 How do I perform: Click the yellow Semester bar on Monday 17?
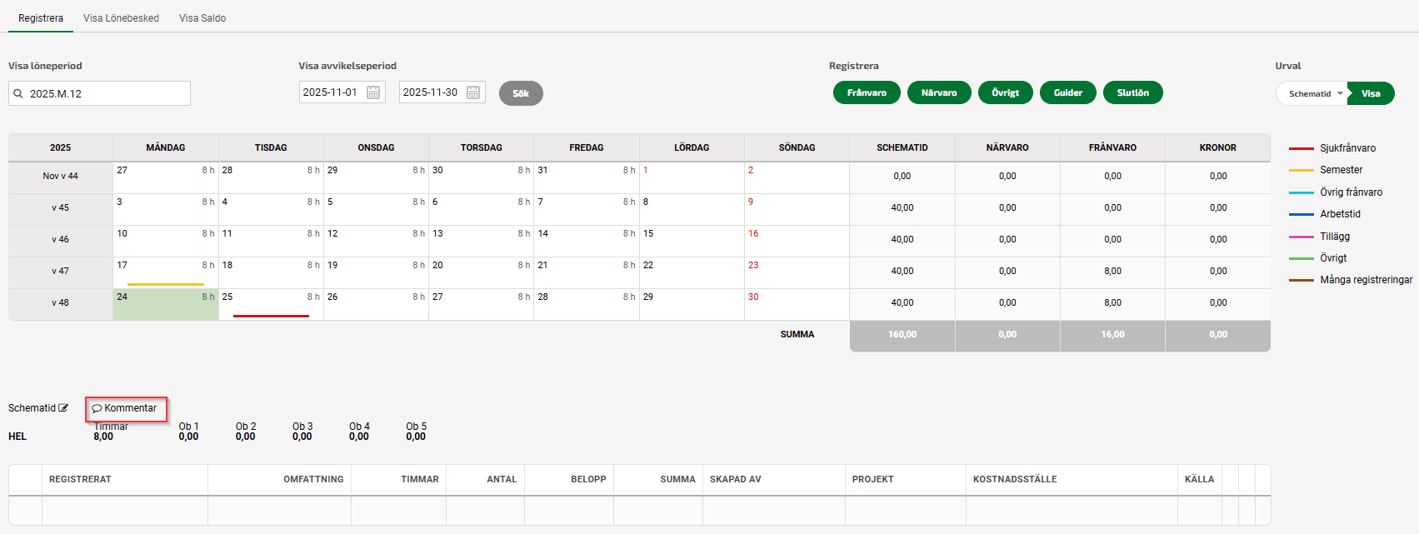tap(165, 284)
